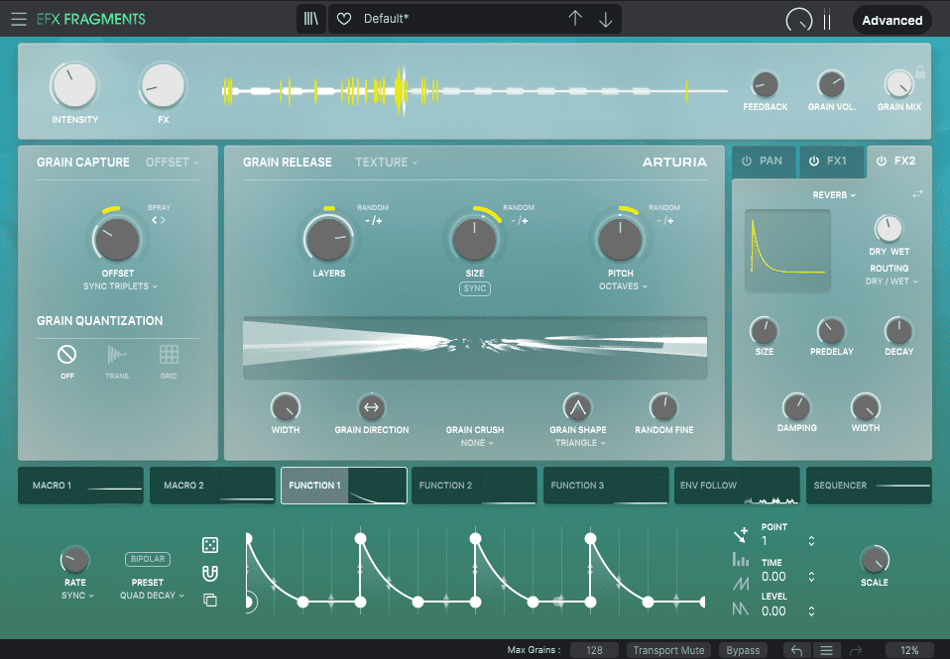This screenshot has width=950, height=659.
Task: Toggle the FX2 power button
Action: click(x=882, y=162)
